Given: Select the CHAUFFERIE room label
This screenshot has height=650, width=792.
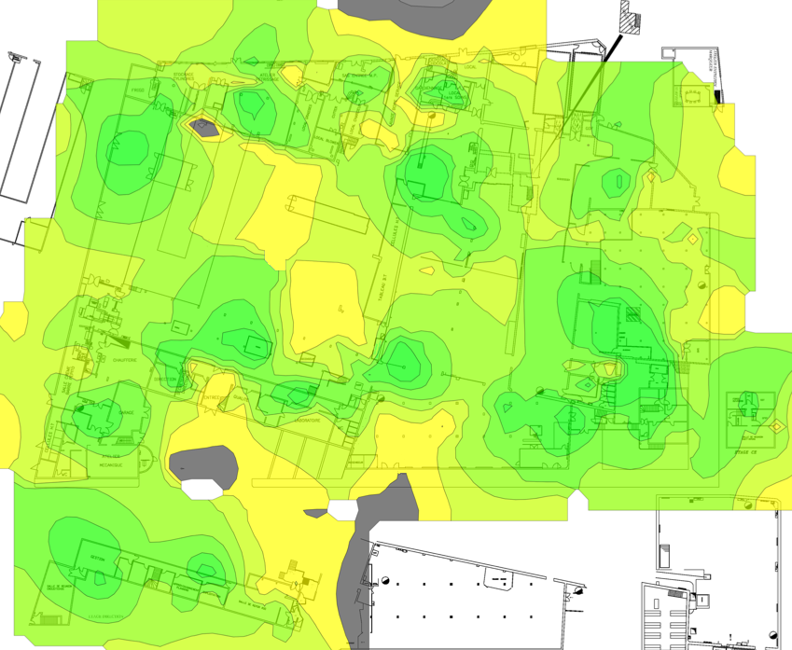Looking at the screenshot, I should pyautogui.click(x=125, y=359).
